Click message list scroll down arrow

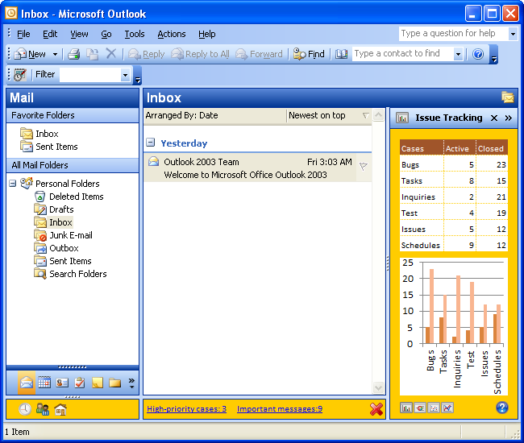pos(378,387)
